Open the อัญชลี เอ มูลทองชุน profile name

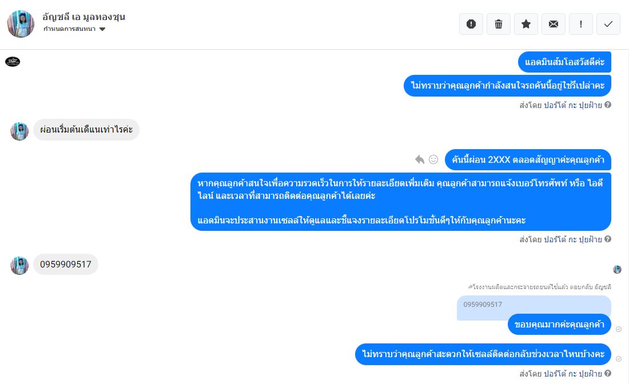click(84, 17)
